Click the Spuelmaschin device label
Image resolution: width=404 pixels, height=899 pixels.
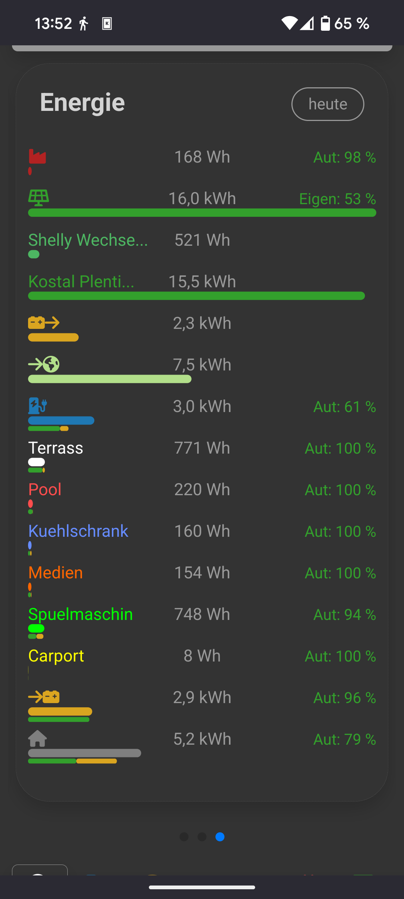[80, 614]
